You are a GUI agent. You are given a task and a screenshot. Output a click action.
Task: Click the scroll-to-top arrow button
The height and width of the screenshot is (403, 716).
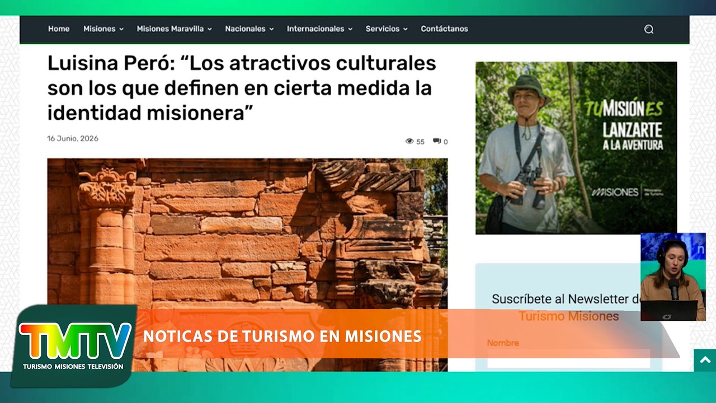click(705, 360)
